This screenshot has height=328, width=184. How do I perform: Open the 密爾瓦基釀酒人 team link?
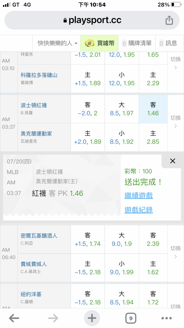coord(39,236)
